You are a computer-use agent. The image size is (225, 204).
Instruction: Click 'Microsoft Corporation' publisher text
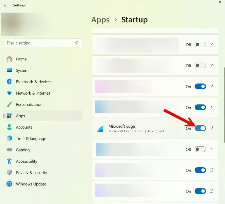(x=125, y=131)
